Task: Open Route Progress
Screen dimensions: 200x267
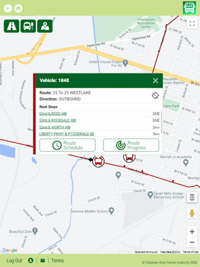Action: [x=131, y=145]
